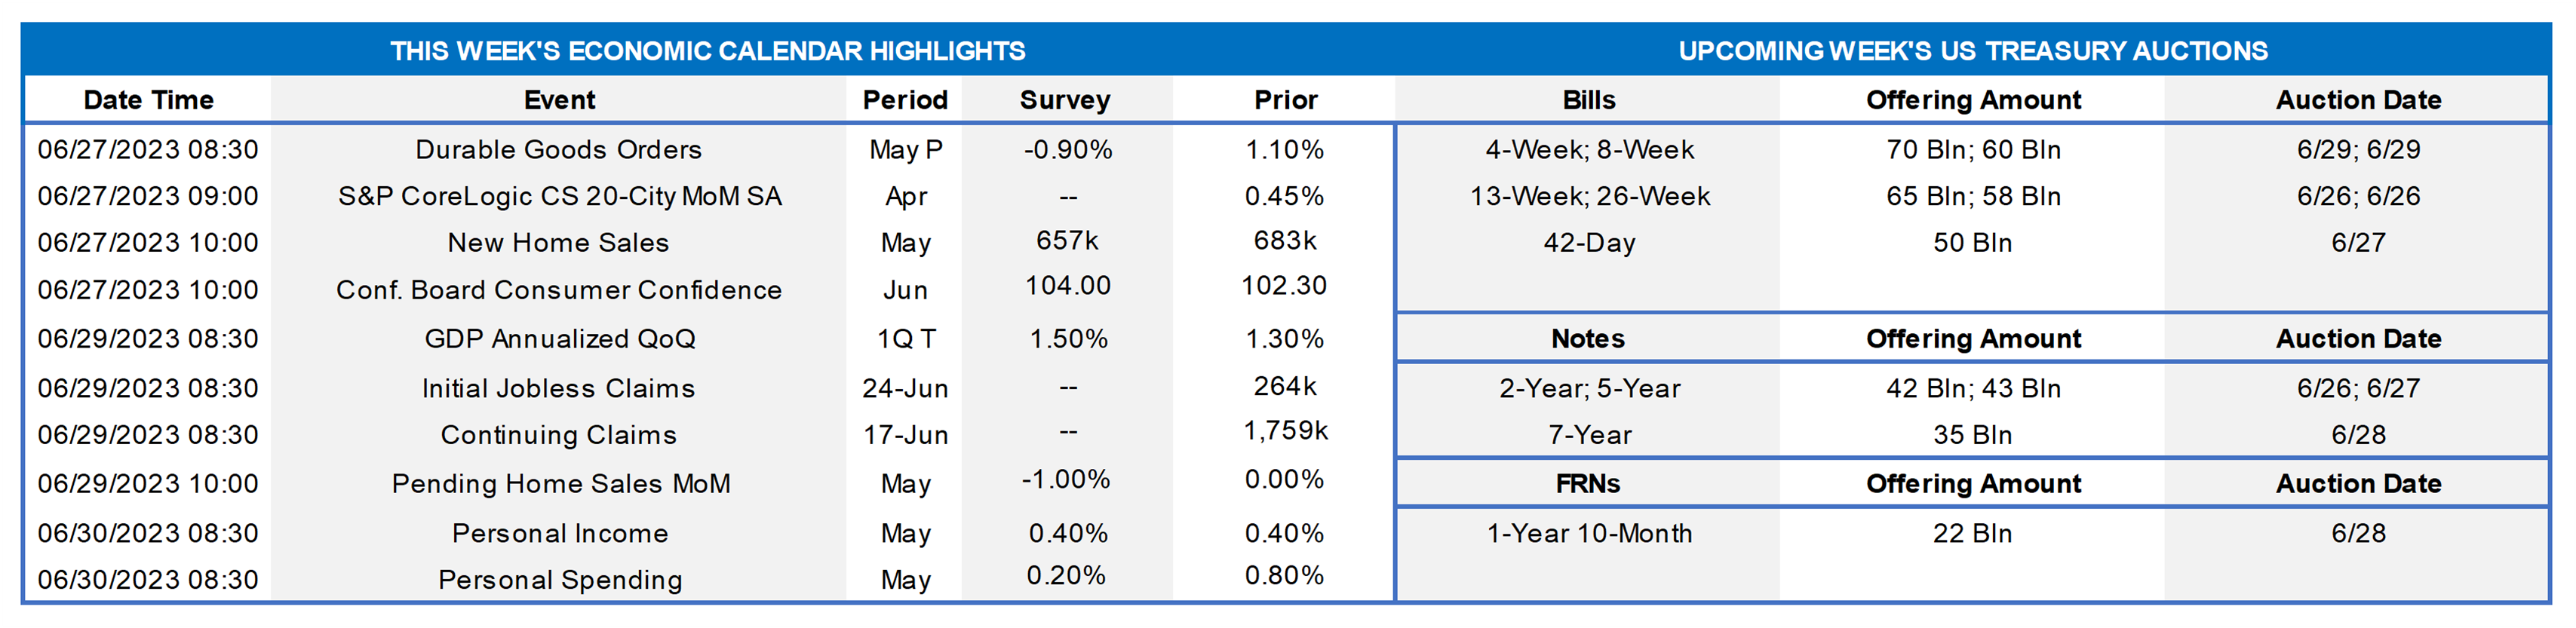
Task: Select the Bills section header
Action: click(x=1588, y=100)
